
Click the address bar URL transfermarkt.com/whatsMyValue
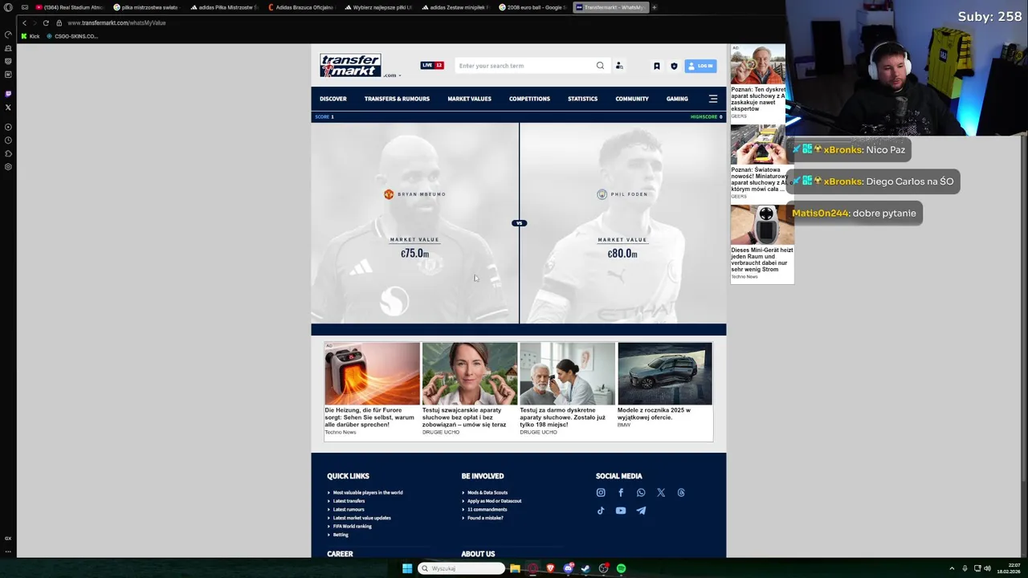(116, 22)
